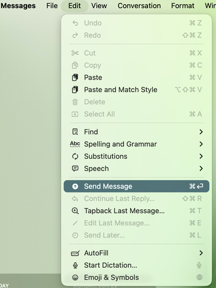Open the Speech submenu arrow

(x=201, y=169)
